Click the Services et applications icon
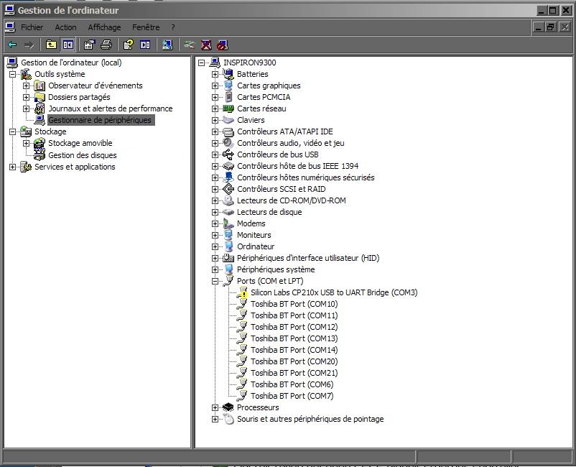The height and width of the screenshot is (467, 576). pos(26,167)
